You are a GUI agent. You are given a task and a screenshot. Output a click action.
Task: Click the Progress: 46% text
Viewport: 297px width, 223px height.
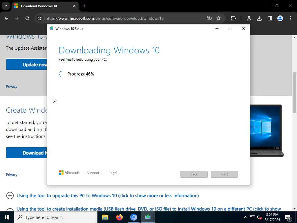[x=81, y=74]
